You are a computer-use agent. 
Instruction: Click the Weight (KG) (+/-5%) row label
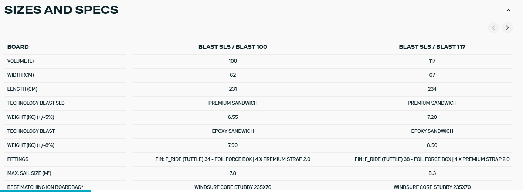(31, 117)
